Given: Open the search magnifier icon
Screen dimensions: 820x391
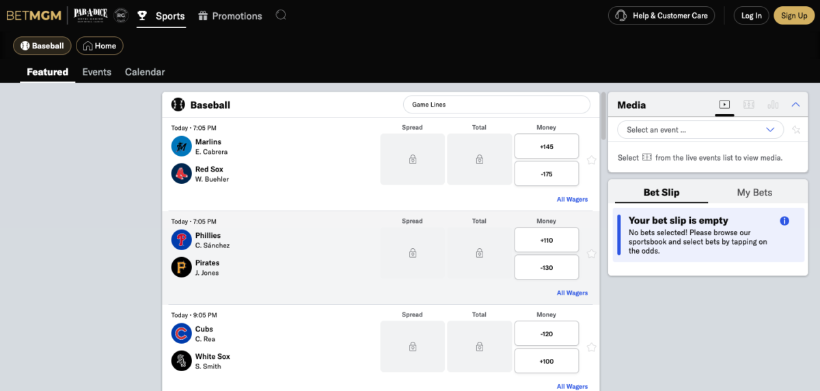Looking at the screenshot, I should click(x=281, y=15).
